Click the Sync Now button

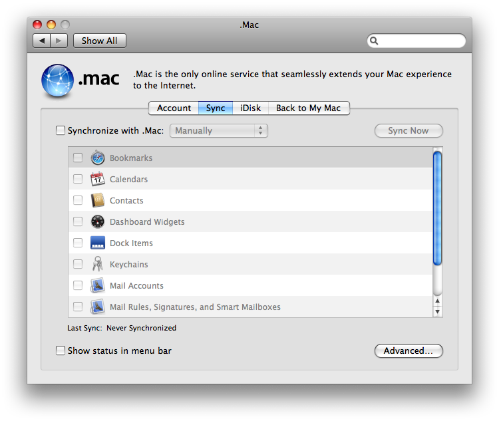coord(409,131)
